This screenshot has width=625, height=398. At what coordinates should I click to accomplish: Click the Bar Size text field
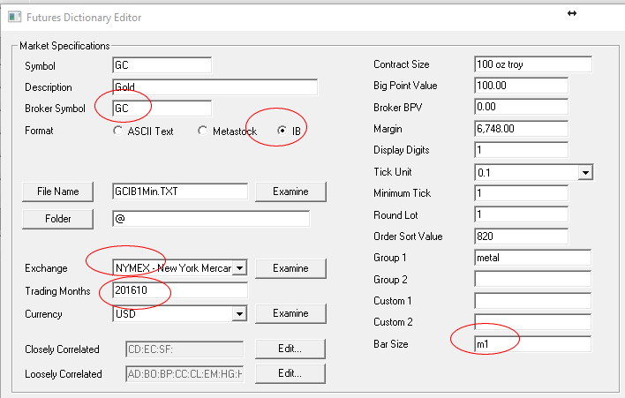click(x=532, y=343)
